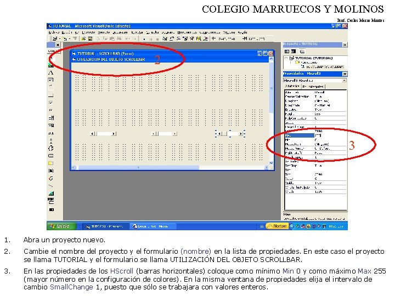Toggle Folders in the project panel
Image resolution: width=395 pixels, height=296 pixels.
point(302,52)
